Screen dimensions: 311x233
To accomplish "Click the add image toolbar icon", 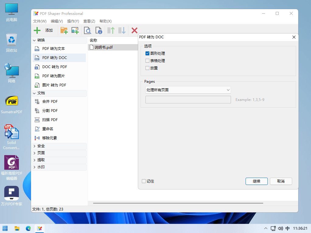I will click(x=75, y=30).
